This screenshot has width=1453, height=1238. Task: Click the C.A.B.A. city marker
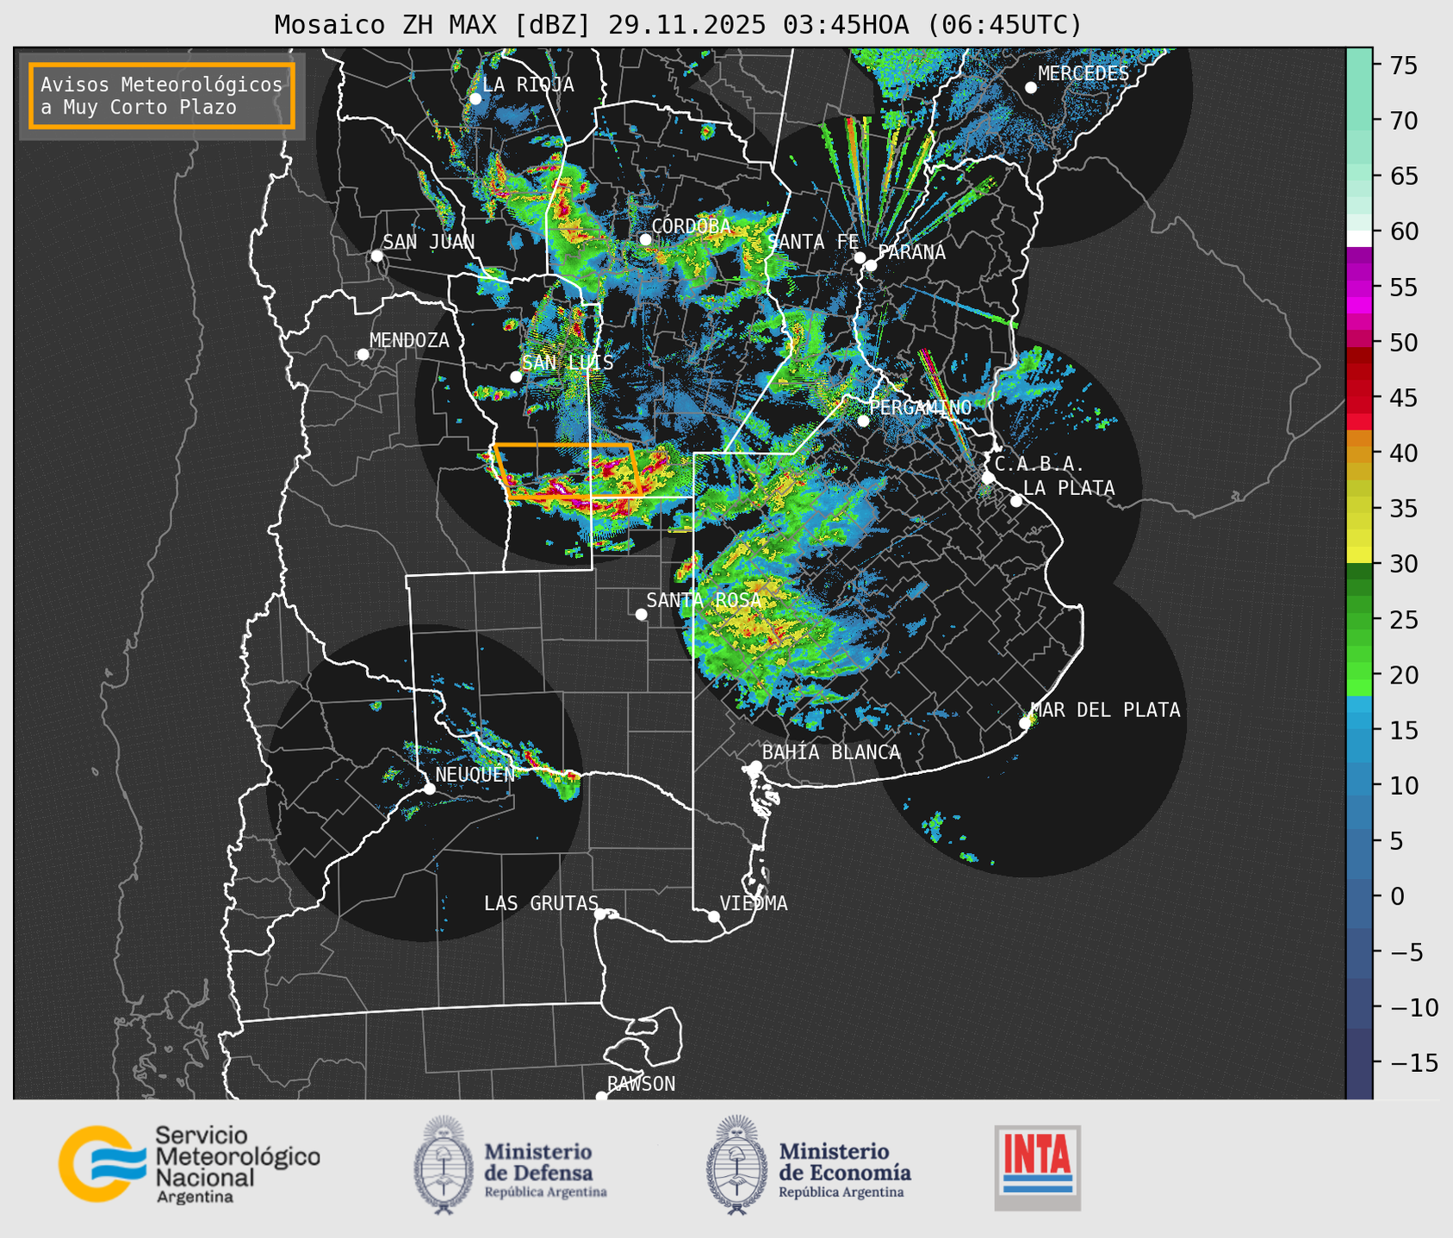[x=988, y=478]
